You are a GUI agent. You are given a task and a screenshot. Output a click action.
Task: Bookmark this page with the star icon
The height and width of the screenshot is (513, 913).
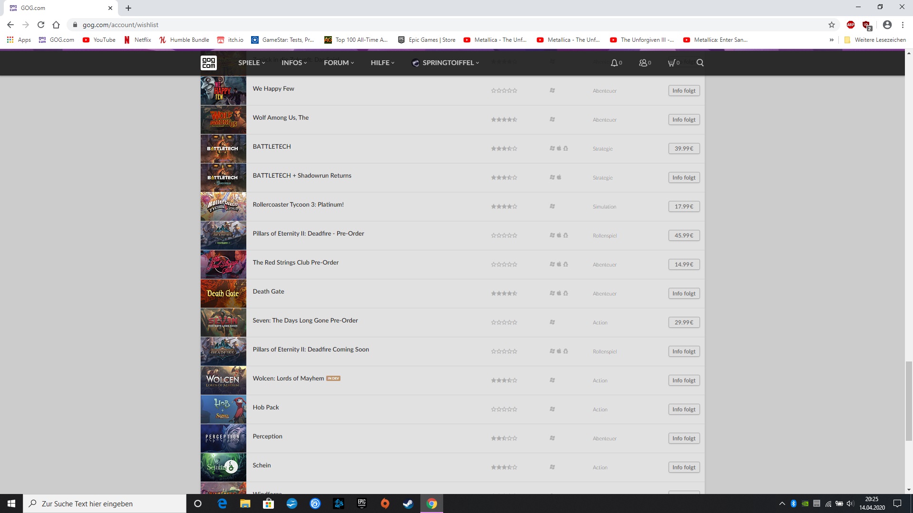(x=832, y=25)
